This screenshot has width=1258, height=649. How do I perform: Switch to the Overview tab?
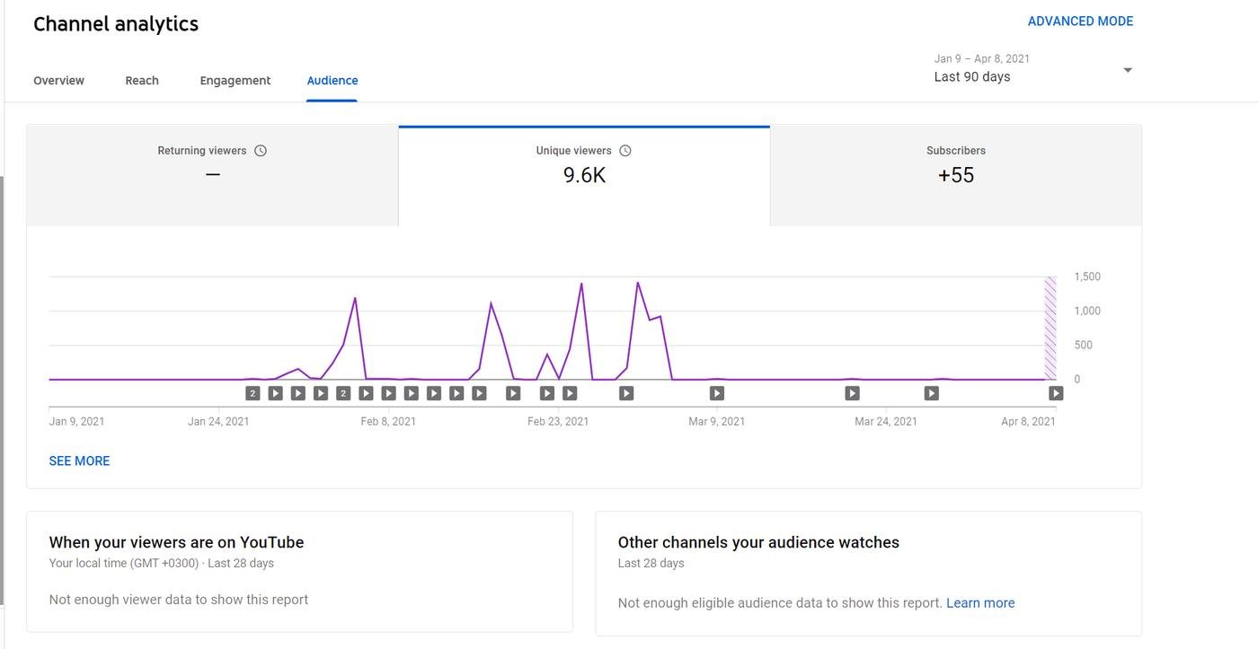(x=58, y=81)
